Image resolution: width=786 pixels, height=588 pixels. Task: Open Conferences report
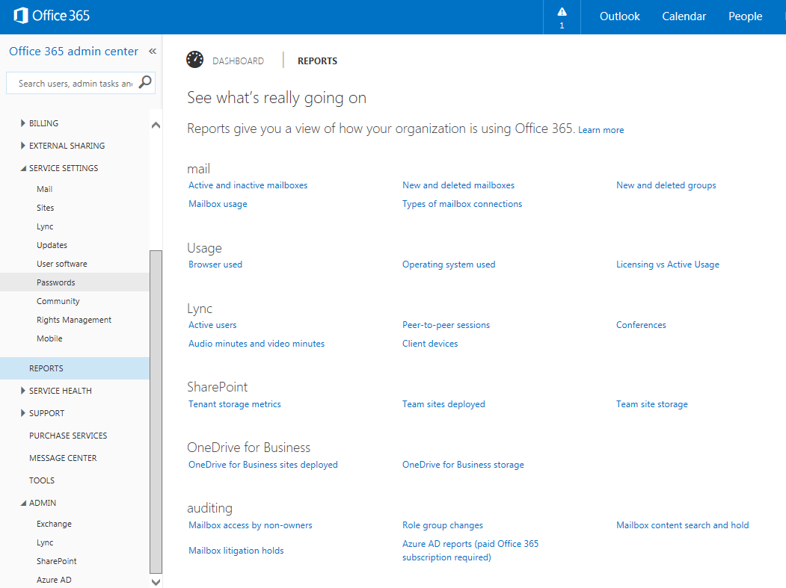point(641,325)
